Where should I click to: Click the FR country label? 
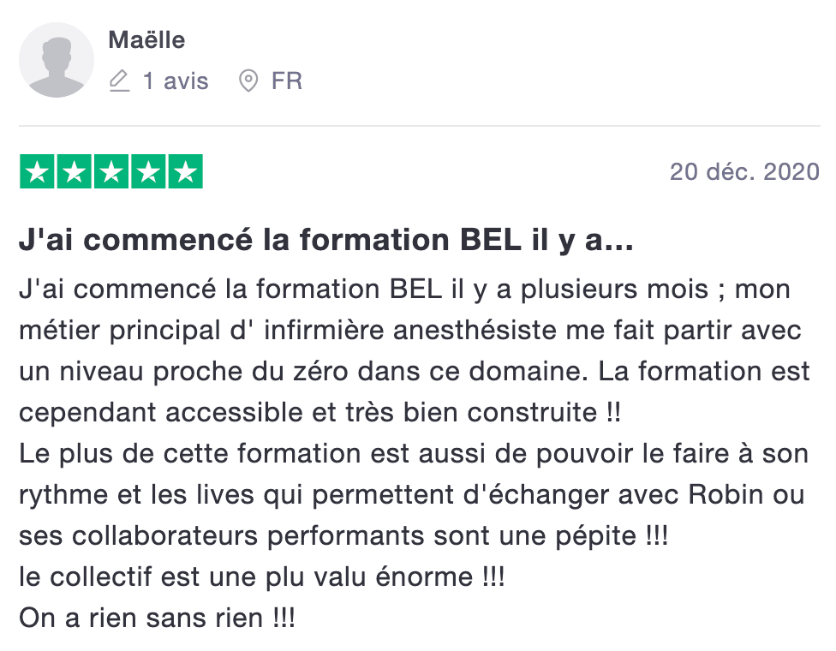click(287, 81)
